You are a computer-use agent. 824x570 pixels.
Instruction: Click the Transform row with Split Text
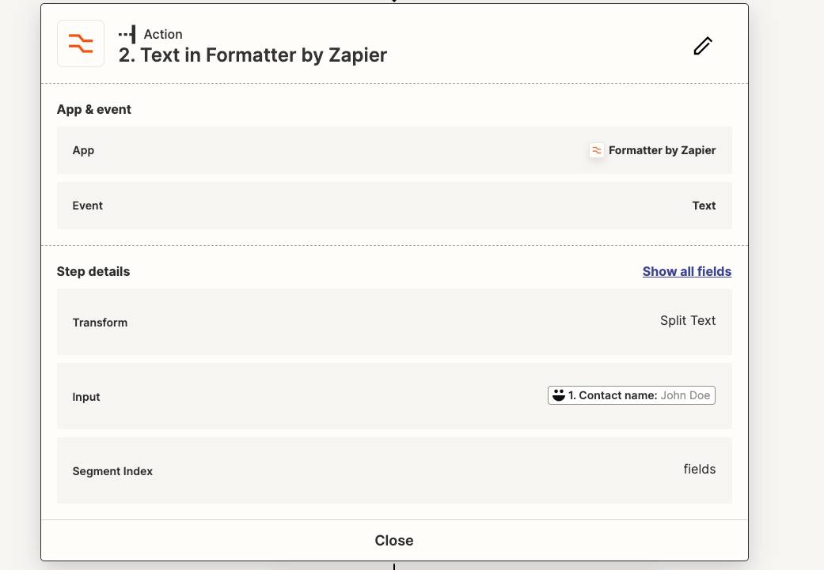click(394, 322)
